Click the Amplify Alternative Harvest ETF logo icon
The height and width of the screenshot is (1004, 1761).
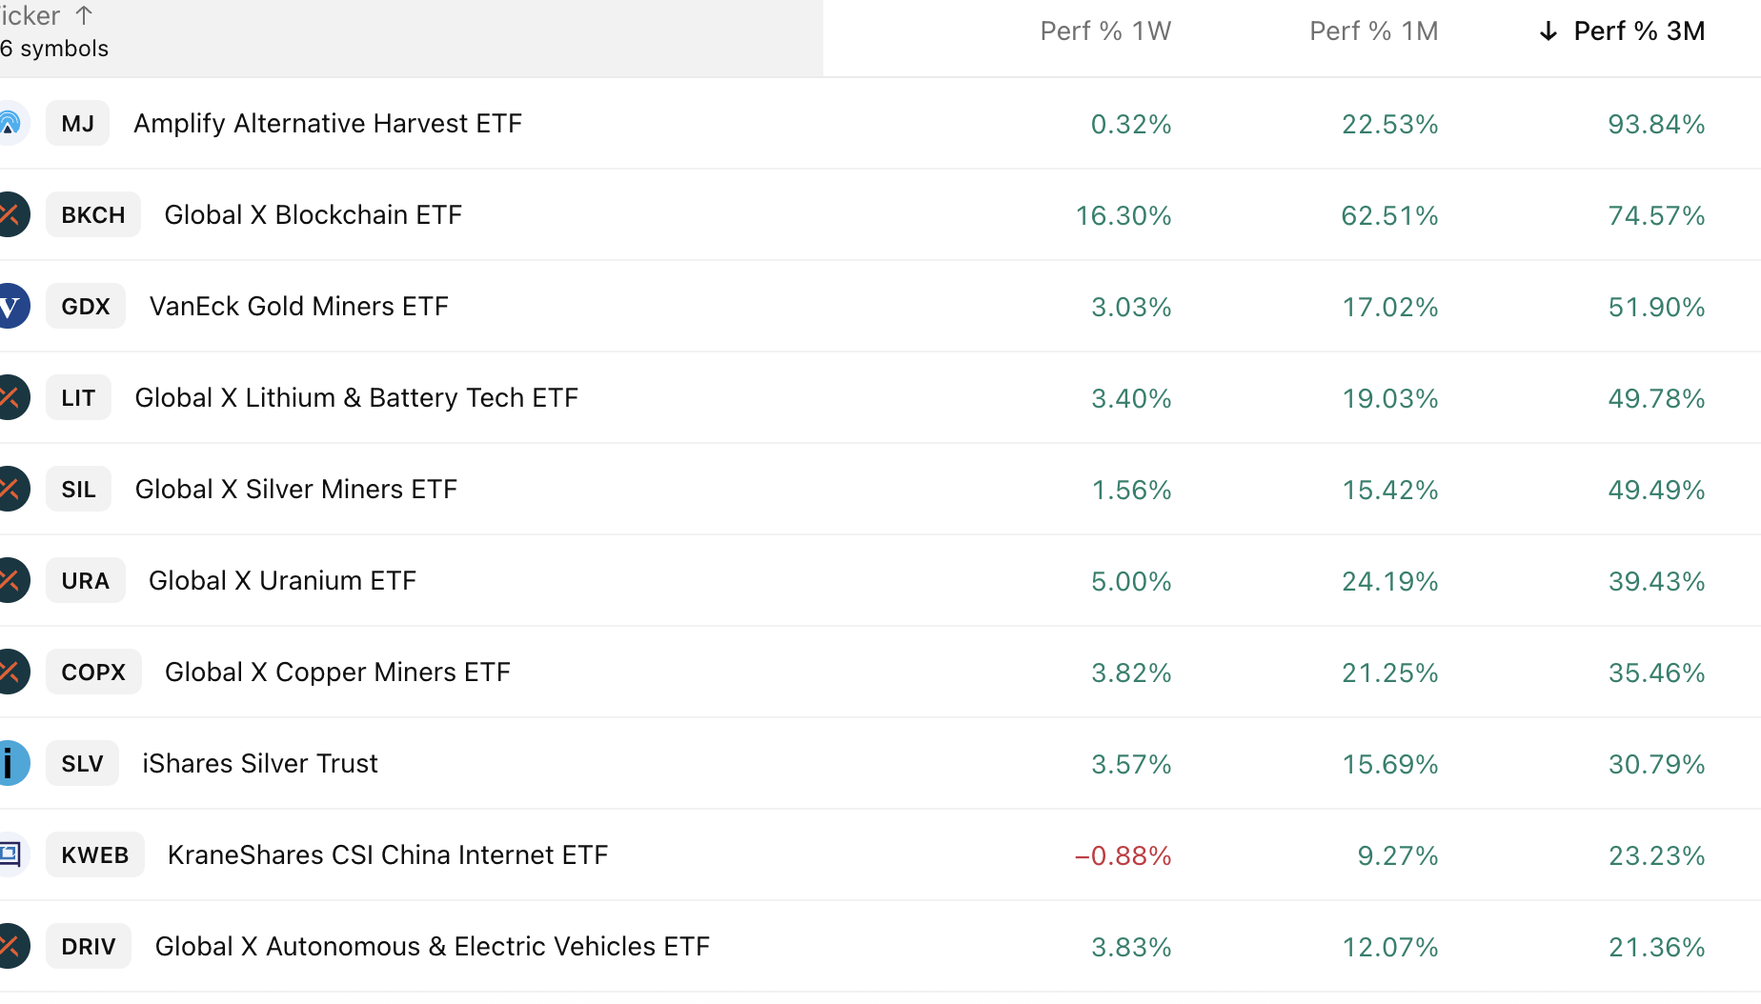(x=13, y=123)
